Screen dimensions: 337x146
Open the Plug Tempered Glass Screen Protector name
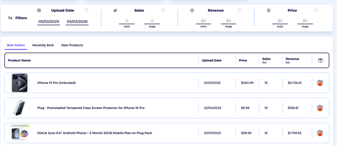pos(91,108)
